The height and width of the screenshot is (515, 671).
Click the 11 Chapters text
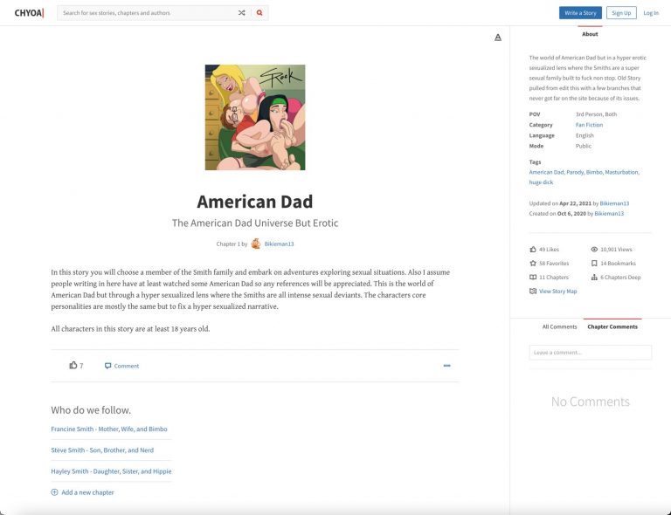coord(554,278)
